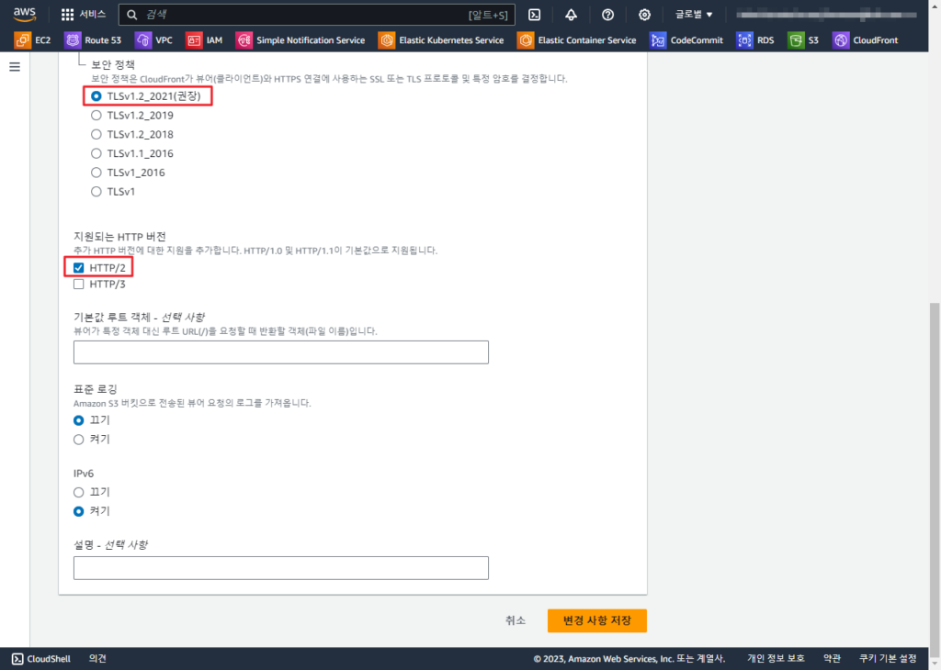Open CodeCommit shortcut icon

[658, 40]
